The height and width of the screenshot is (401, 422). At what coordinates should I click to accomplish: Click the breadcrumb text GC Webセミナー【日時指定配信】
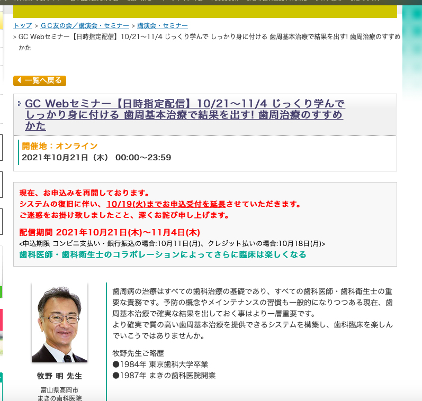tap(68, 37)
